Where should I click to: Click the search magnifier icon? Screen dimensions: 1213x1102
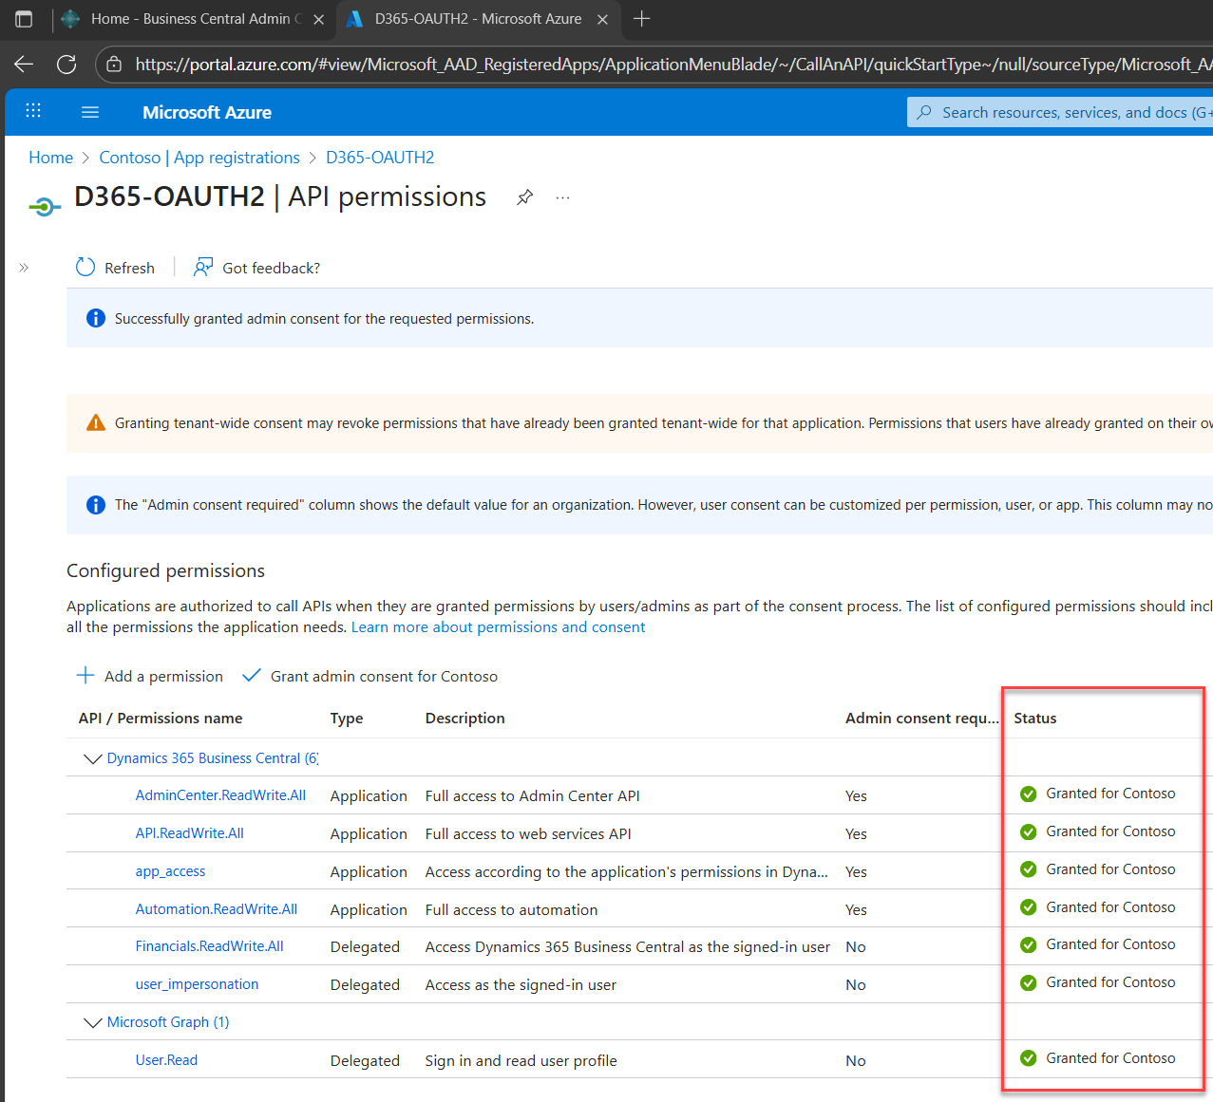[924, 112]
